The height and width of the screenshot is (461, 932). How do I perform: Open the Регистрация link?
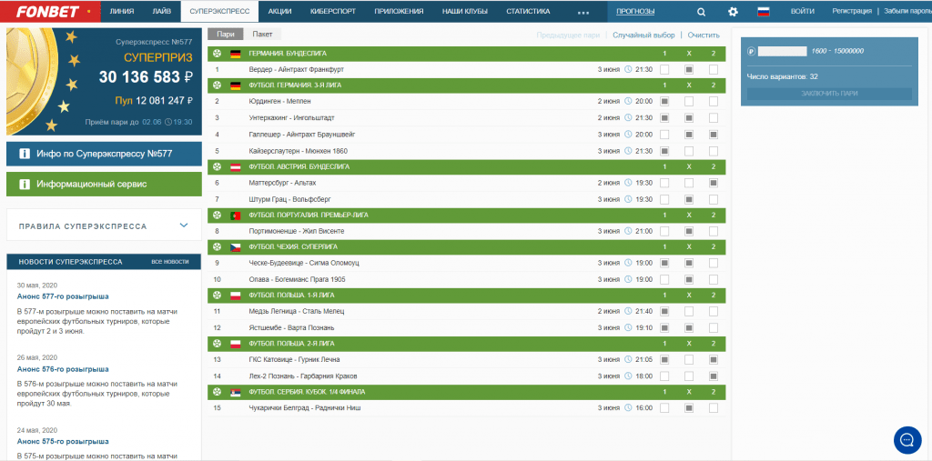(852, 11)
